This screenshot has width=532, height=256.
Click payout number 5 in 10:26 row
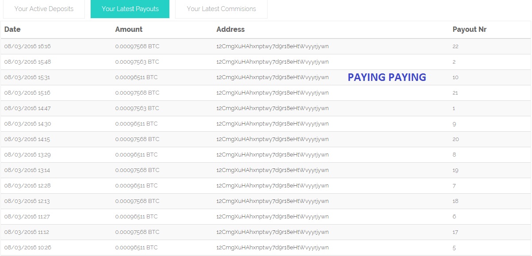[454, 248]
